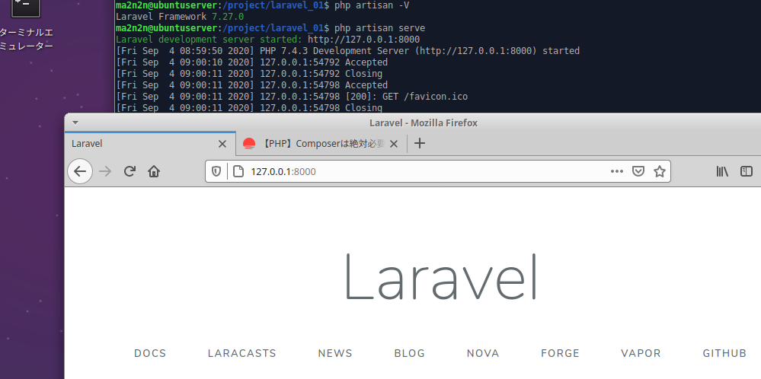Image resolution: width=761 pixels, height=379 pixels.
Task: Save page to Pocket
Action: click(x=638, y=171)
